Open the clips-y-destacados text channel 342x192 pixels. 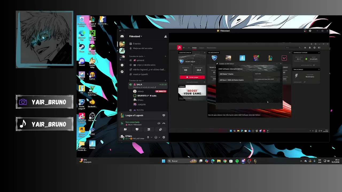click(148, 65)
